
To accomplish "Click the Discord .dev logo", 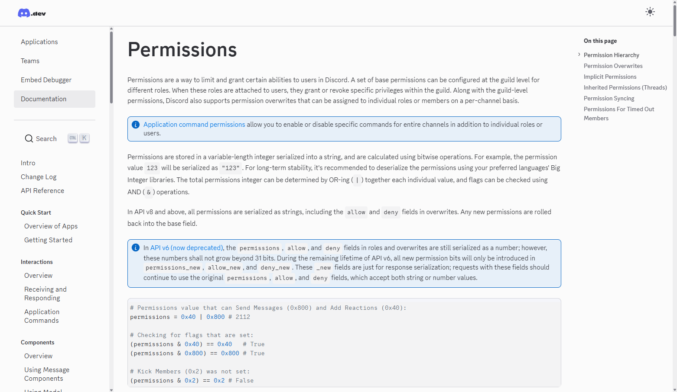I will point(31,12).
